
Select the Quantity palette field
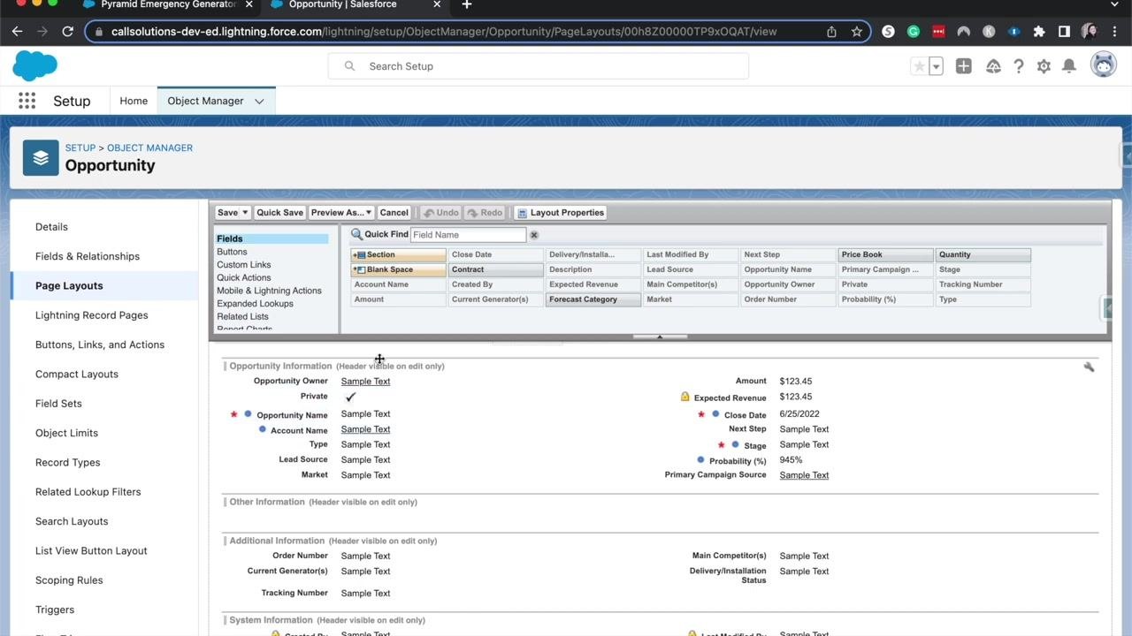983,254
